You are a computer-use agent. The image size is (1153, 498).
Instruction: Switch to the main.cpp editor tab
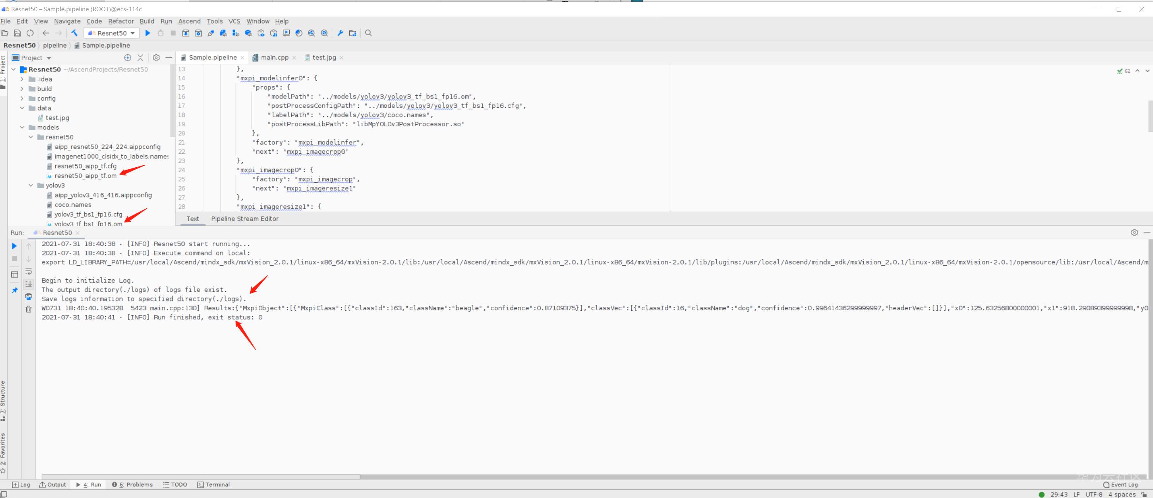pos(274,58)
